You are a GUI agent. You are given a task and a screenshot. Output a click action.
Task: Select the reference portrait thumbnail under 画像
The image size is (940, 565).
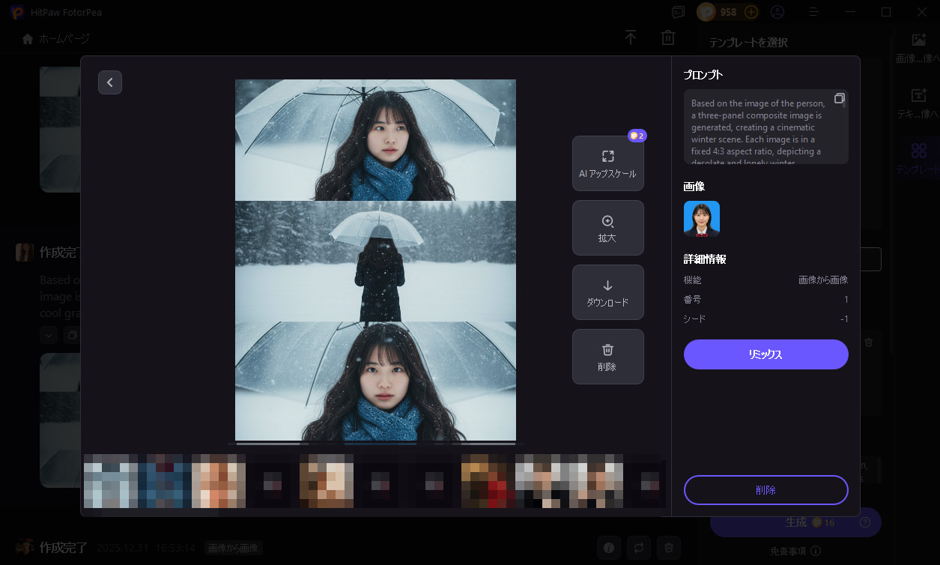point(701,219)
